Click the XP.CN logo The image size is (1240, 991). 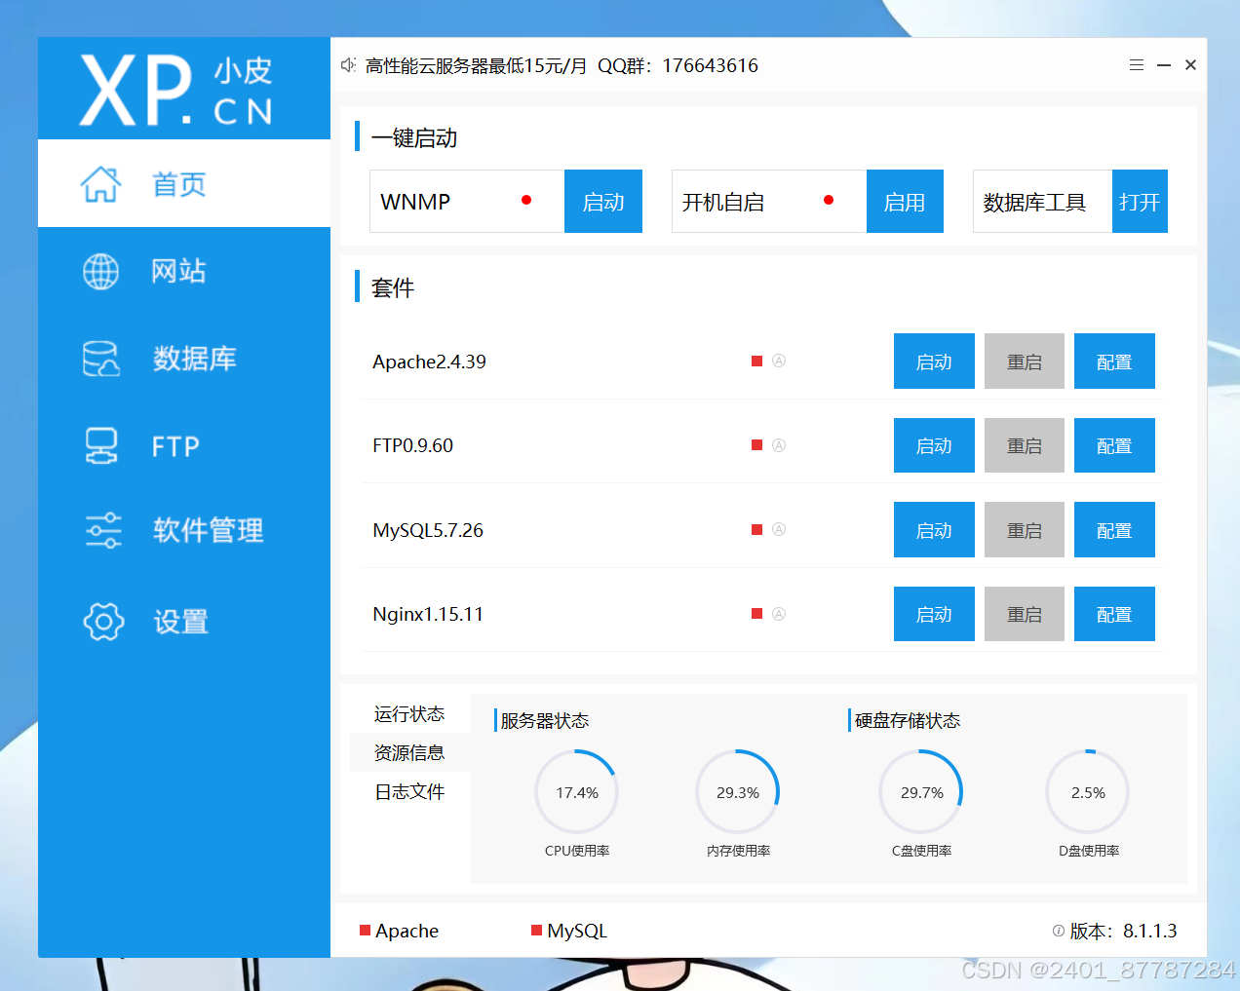(x=176, y=90)
